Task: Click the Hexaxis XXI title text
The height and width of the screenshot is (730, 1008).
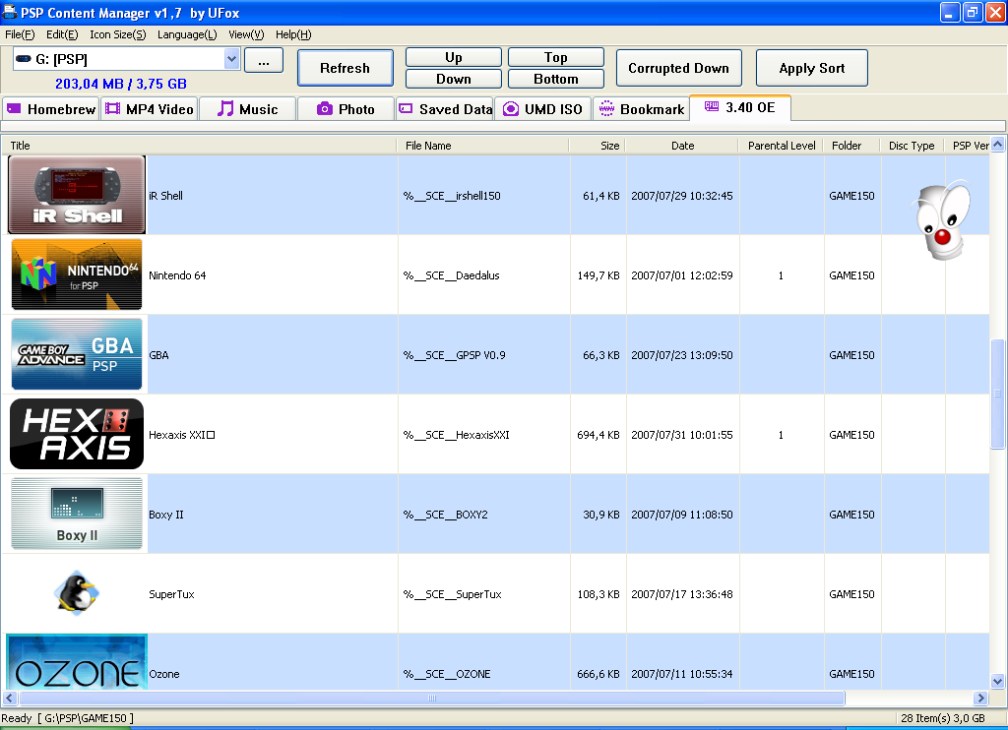Action: [x=182, y=435]
